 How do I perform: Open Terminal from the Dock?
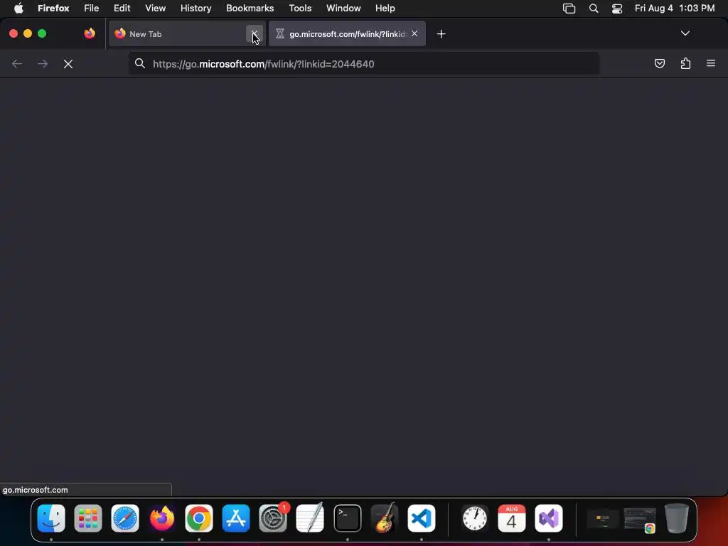pyautogui.click(x=347, y=518)
